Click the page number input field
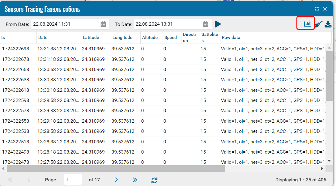The width and height of the screenshot is (336, 186). 73,180
